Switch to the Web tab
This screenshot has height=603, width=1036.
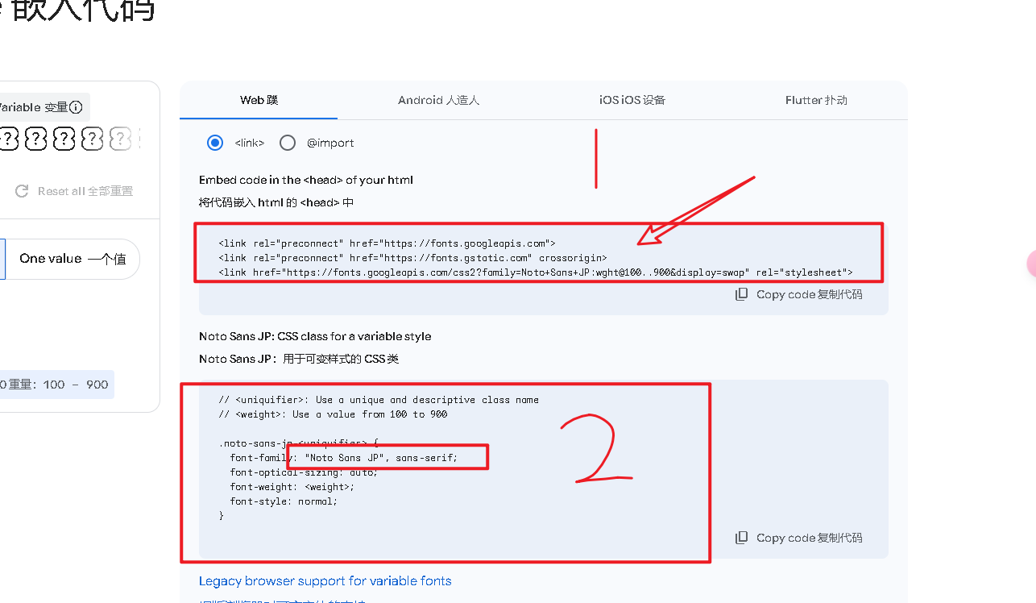click(x=259, y=101)
